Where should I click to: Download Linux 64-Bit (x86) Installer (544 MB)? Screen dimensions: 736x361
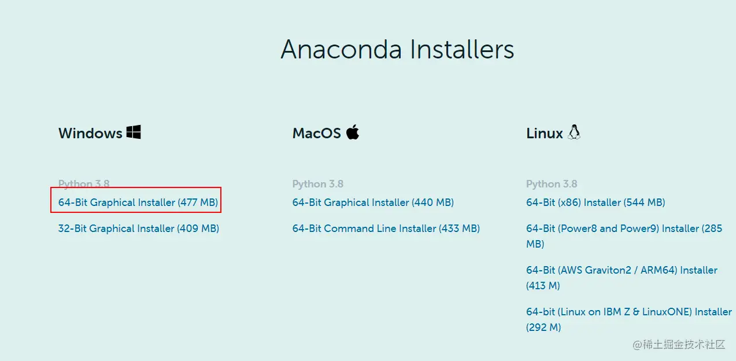[x=596, y=202]
